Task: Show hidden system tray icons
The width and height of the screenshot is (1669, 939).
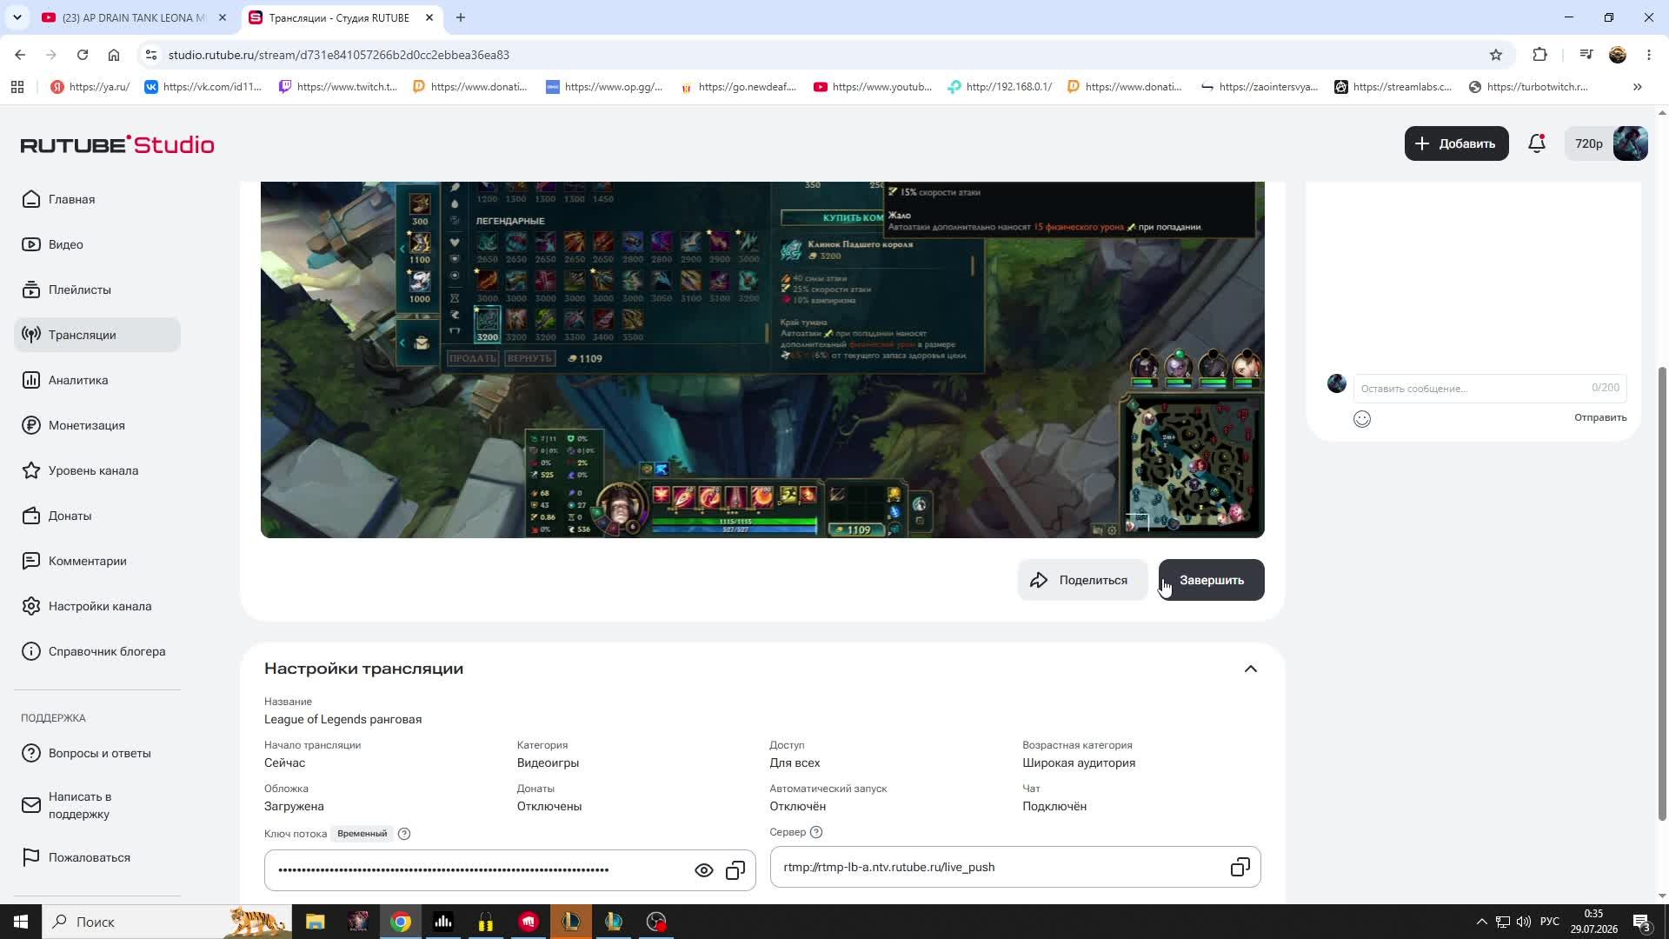Action: [x=1481, y=922]
